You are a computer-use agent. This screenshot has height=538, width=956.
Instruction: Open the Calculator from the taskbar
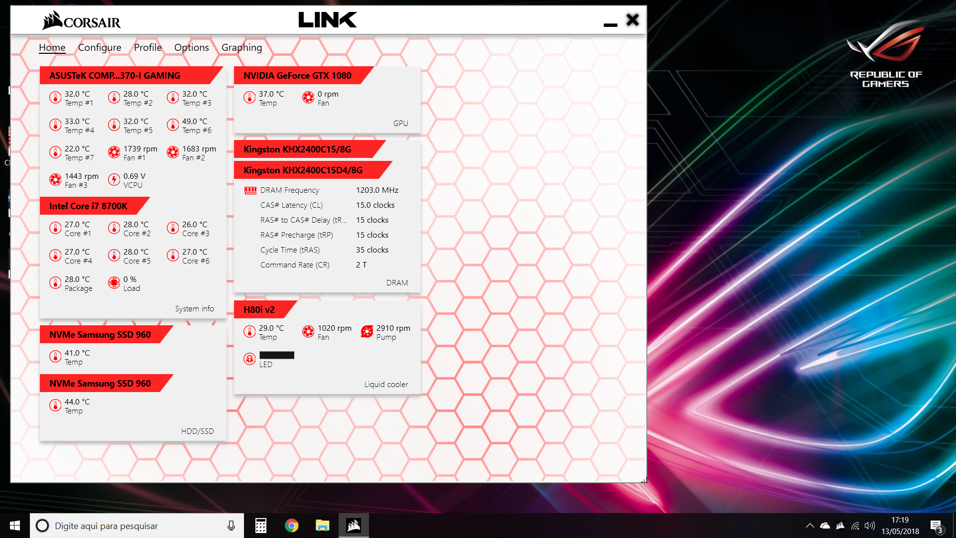(261, 526)
